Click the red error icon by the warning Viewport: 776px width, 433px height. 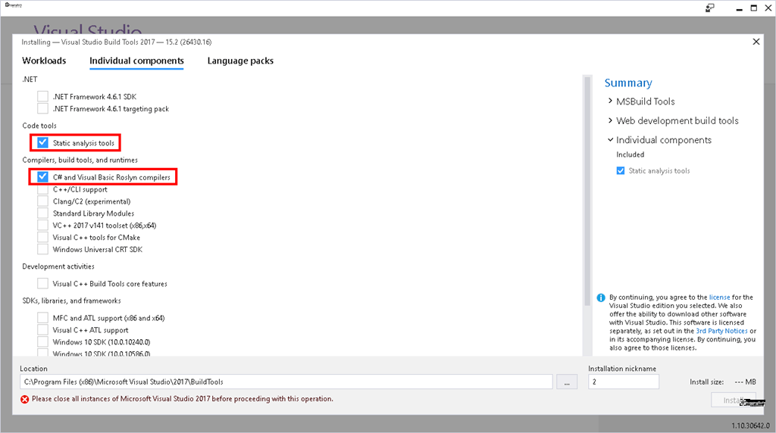point(25,399)
